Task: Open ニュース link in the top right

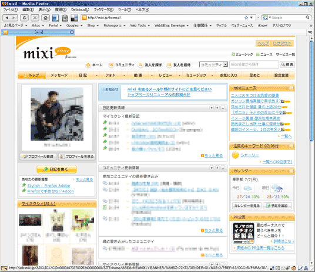Action: [x=264, y=55]
